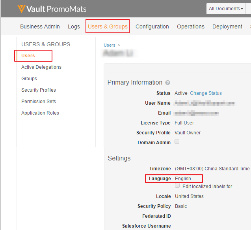Click the Change Status link
The height and width of the screenshot is (230, 251).
206,93
